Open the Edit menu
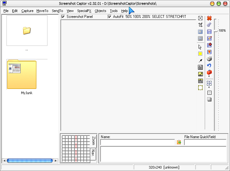The width and height of the screenshot is (230, 171). coord(15,11)
